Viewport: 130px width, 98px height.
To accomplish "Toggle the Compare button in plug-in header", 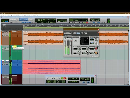I will pyautogui.click(x=78, y=33).
